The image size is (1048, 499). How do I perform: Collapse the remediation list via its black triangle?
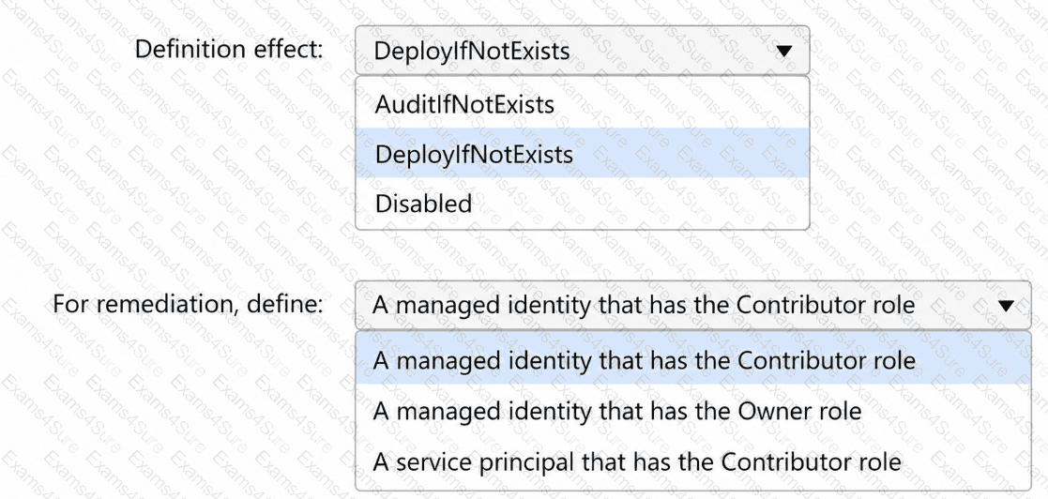[1006, 305]
